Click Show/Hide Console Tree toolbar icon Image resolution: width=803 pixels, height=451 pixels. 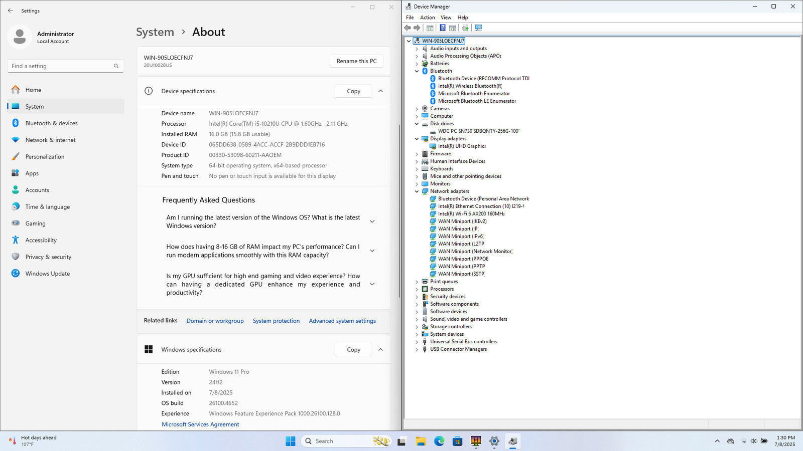click(430, 28)
